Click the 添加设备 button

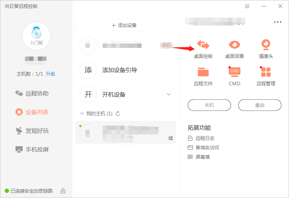coord(126,25)
